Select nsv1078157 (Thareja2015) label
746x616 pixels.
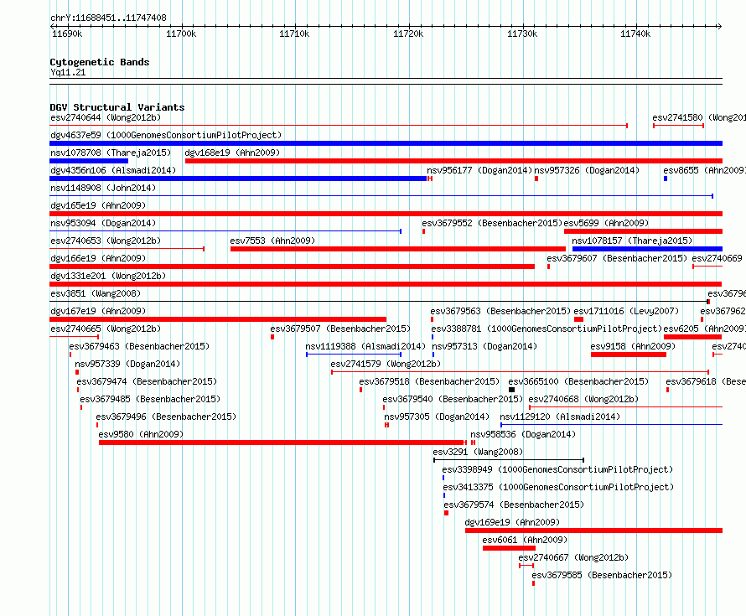pyautogui.click(x=632, y=241)
